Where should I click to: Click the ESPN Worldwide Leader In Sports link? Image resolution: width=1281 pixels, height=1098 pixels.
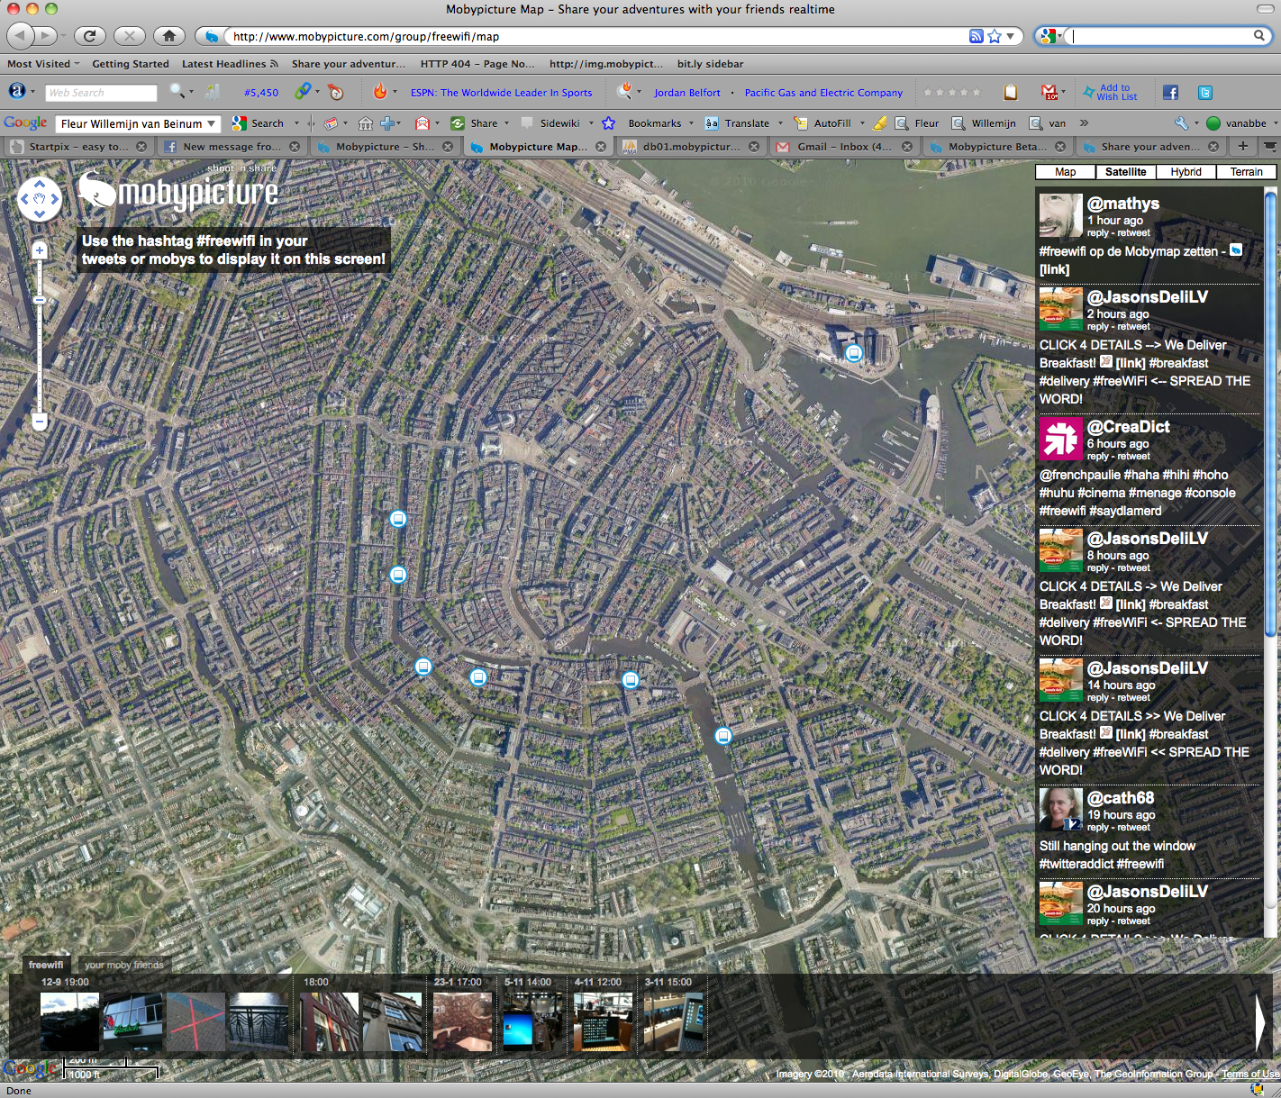click(x=501, y=93)
